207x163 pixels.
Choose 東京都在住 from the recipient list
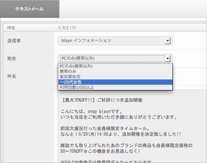[x=115, y=77]
